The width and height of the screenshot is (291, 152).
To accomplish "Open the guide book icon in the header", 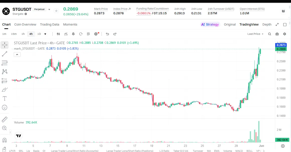I will point(283,11).
